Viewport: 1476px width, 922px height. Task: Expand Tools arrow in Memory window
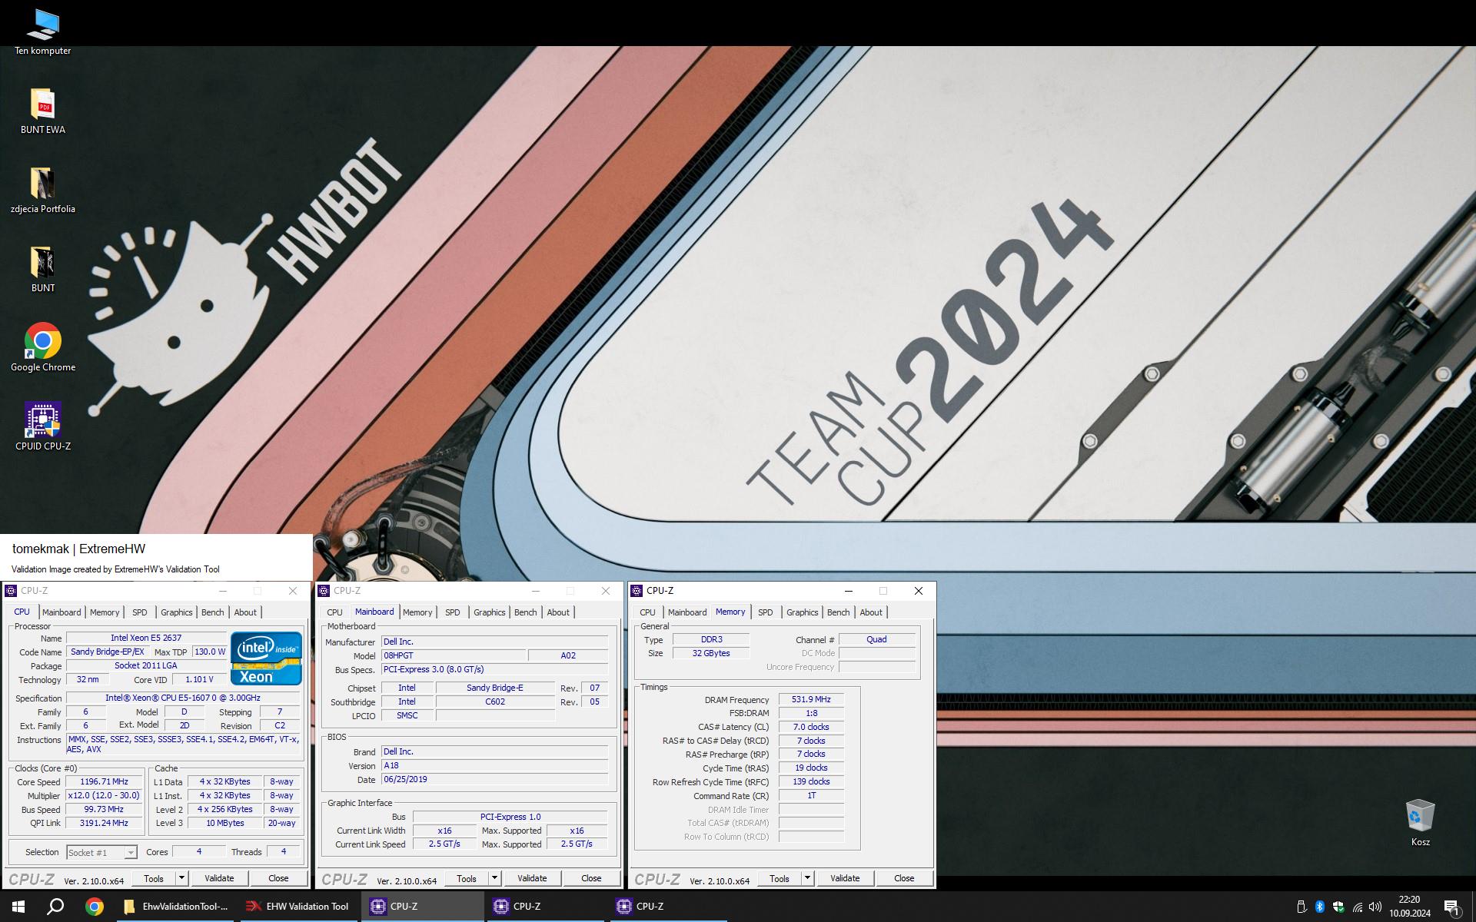coord(807,878)
